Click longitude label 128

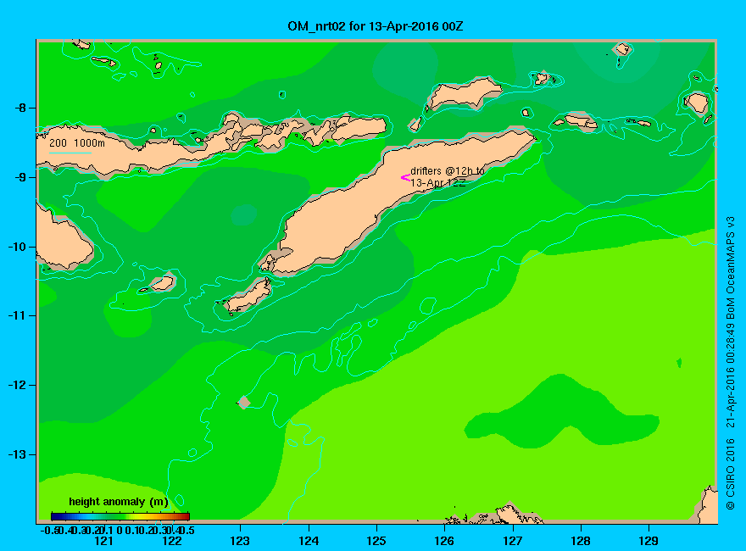tap(581, 541)
